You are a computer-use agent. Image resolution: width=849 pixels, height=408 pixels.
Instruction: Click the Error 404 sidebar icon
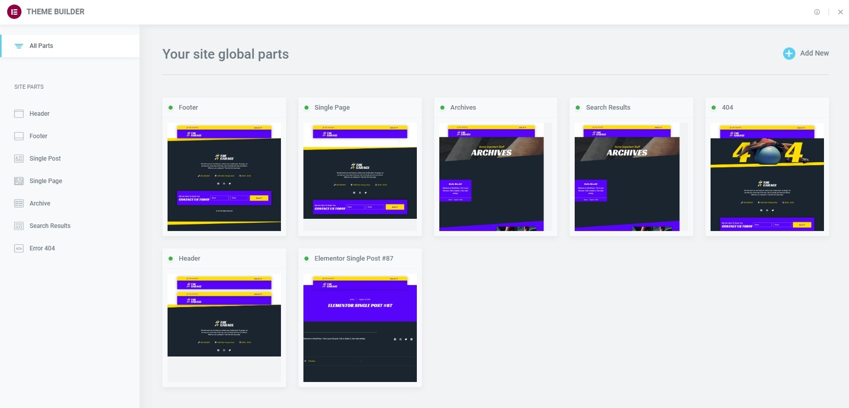pos(19,248)
